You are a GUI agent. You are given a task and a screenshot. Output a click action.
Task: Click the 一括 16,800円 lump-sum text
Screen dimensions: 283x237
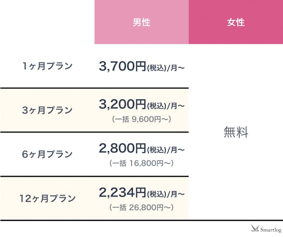[141, 163]
